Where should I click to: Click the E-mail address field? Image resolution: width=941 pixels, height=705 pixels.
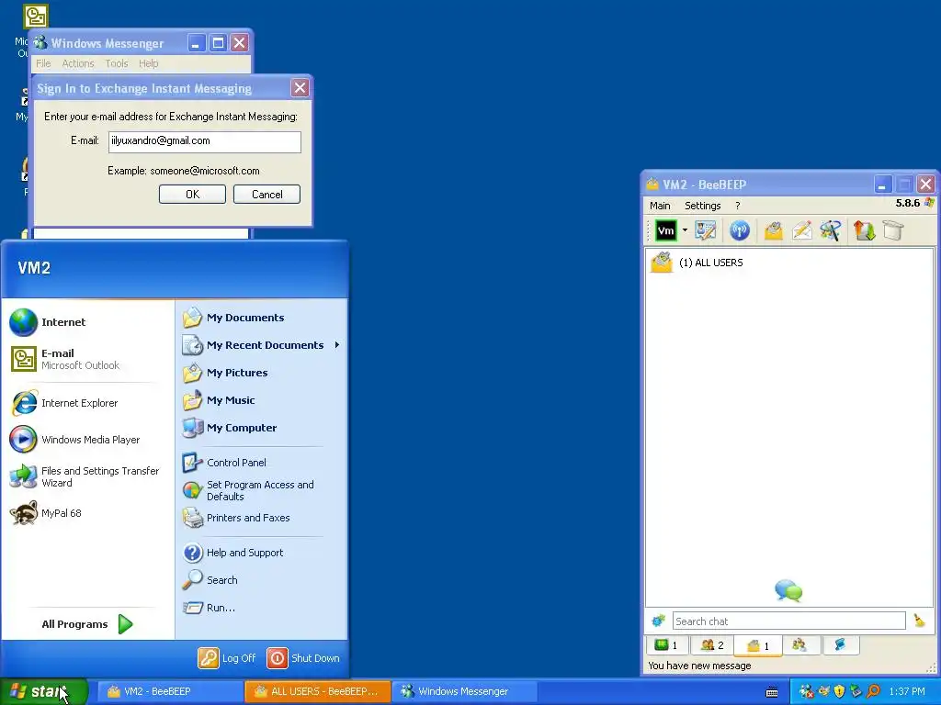[205, 141]
